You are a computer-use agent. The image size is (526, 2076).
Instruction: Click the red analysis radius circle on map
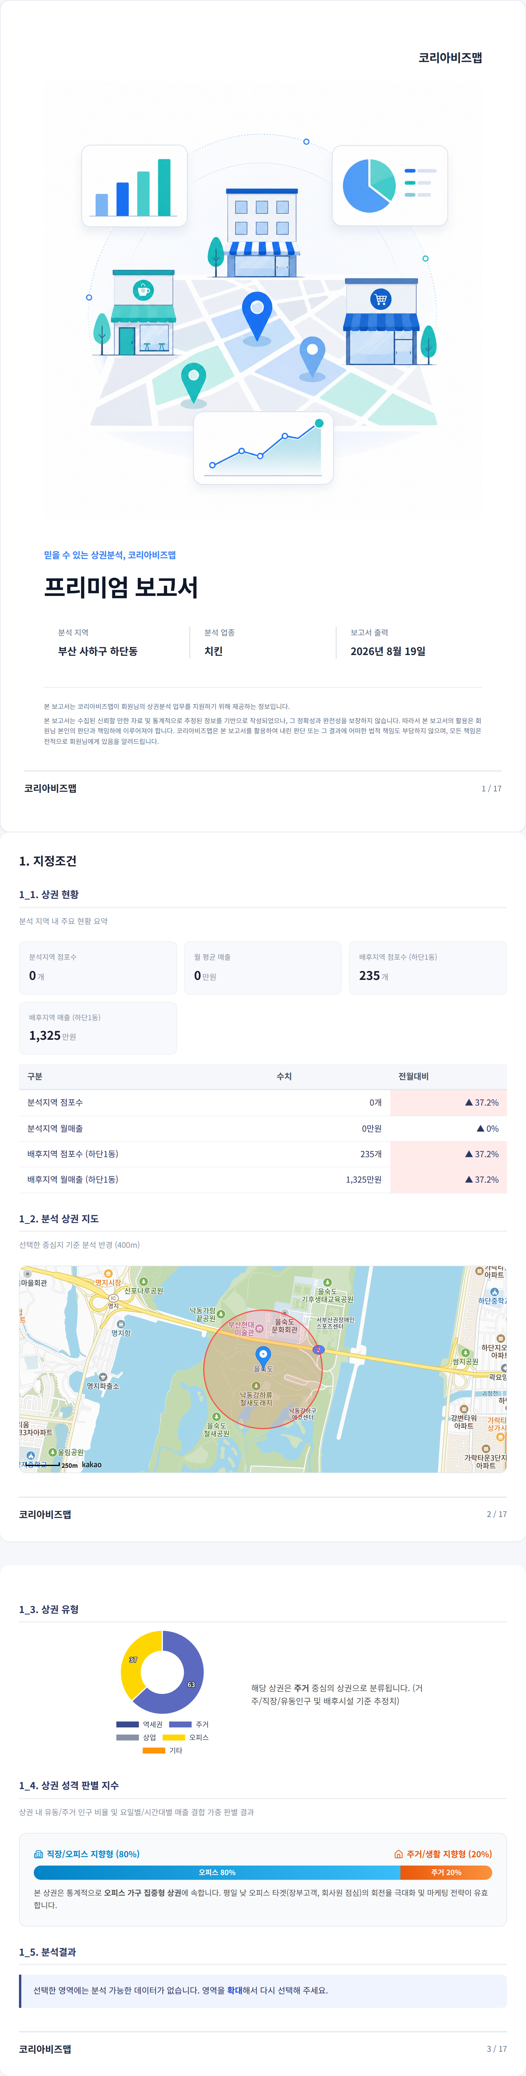pos(263,1368)
